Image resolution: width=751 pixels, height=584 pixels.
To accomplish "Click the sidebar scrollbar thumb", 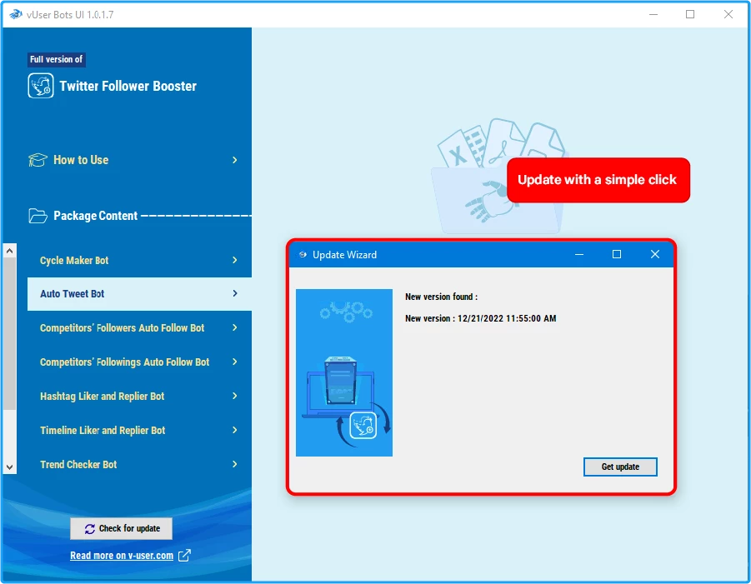I will [x=9, y=333].
